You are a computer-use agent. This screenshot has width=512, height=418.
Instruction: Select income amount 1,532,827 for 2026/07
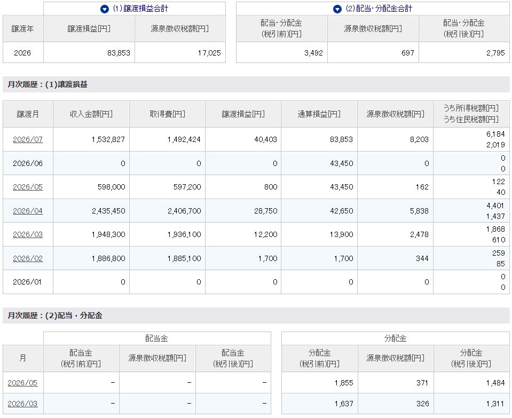coord(108,139)
